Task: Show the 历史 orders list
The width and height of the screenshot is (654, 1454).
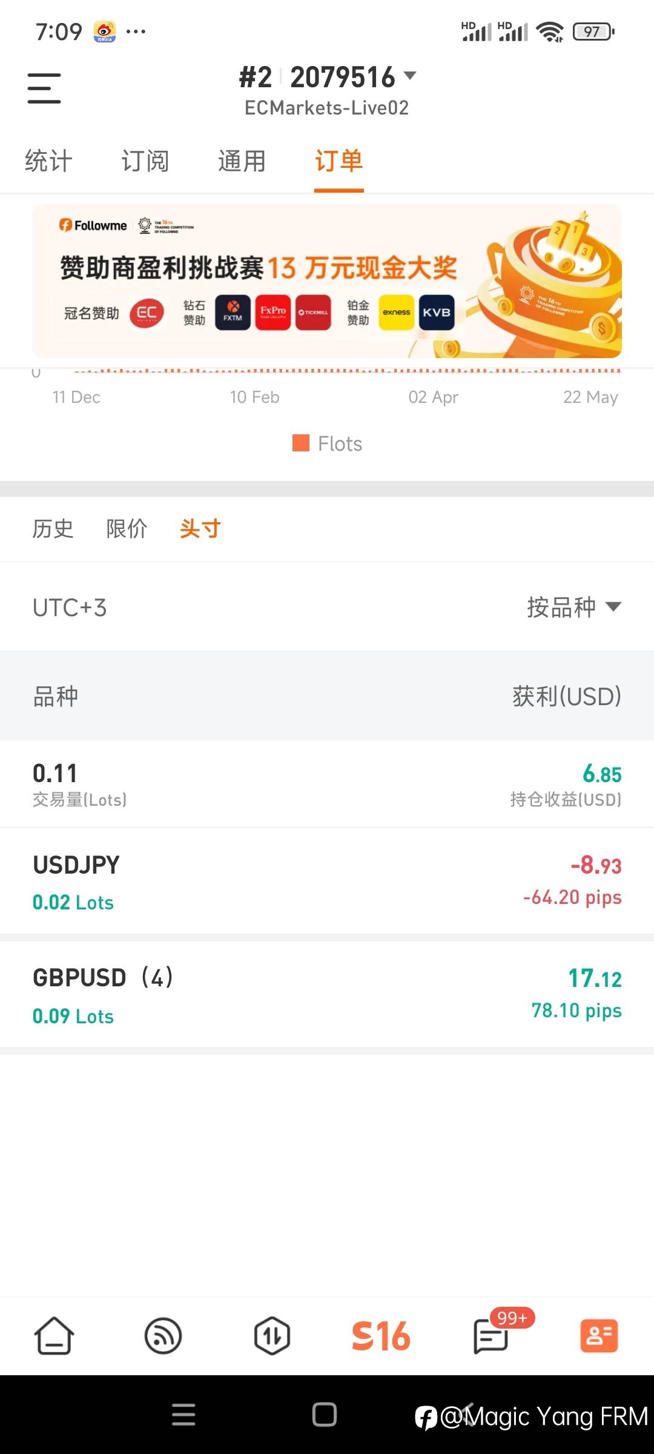Action: pos(53,529)
